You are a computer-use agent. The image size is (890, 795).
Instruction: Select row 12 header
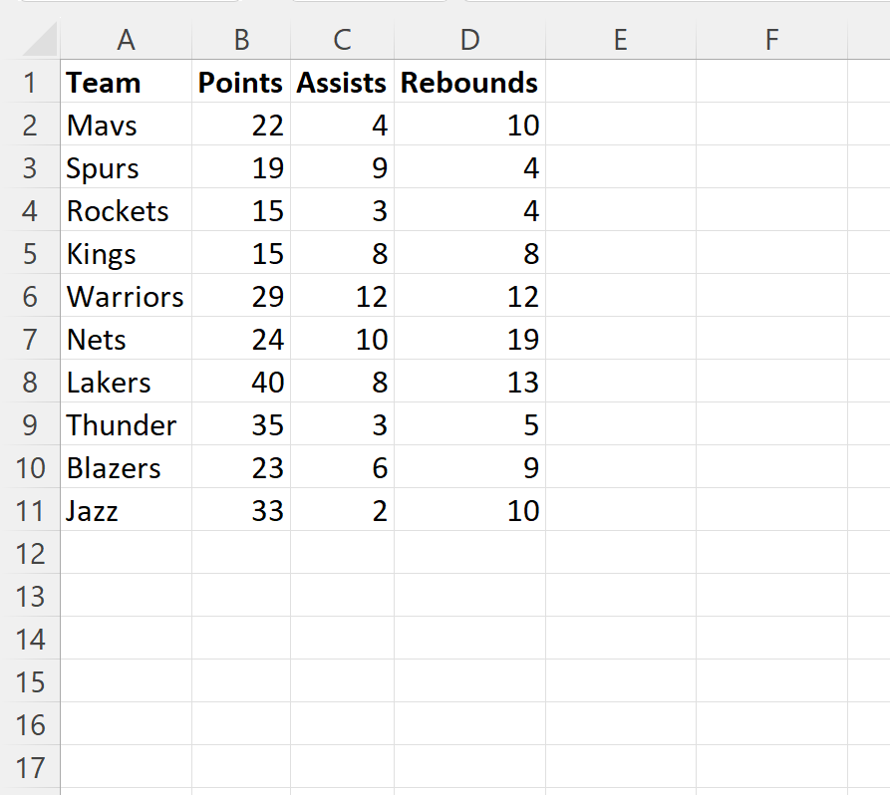[x=30, y=554]
